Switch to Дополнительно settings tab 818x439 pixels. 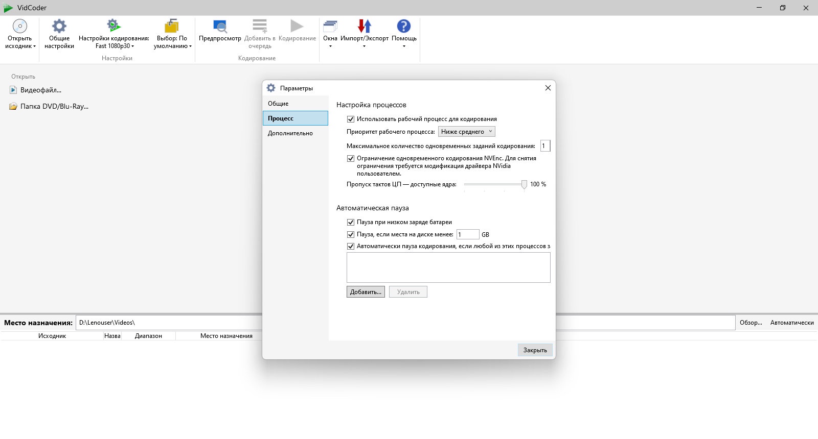[296, 133]
